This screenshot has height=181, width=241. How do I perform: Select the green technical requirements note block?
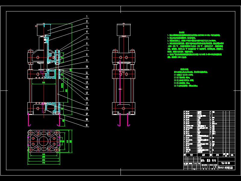[196, 45]
